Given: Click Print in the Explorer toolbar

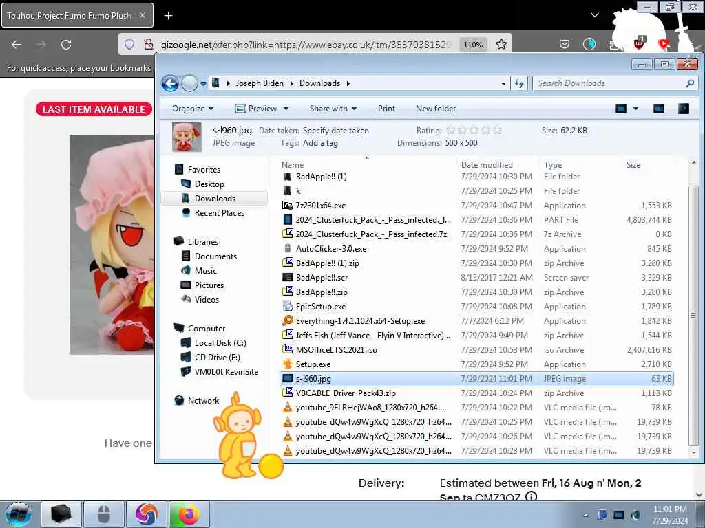Looking at the screenshot, I should (386, 109).
